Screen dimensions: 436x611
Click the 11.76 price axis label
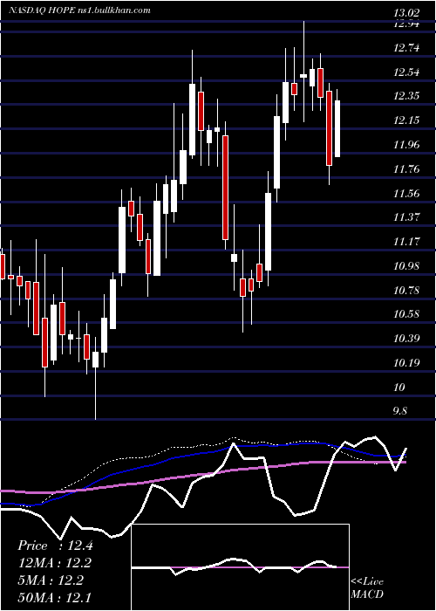coord(407,169)
